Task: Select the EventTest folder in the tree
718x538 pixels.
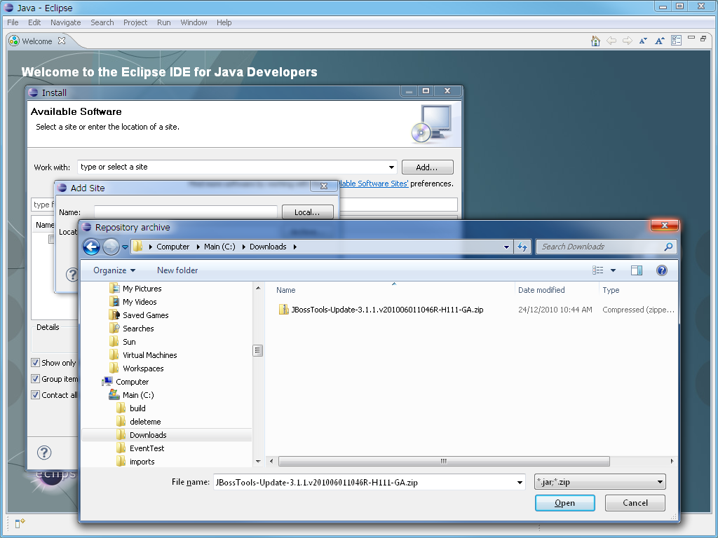Action: (x=147, y=448)
